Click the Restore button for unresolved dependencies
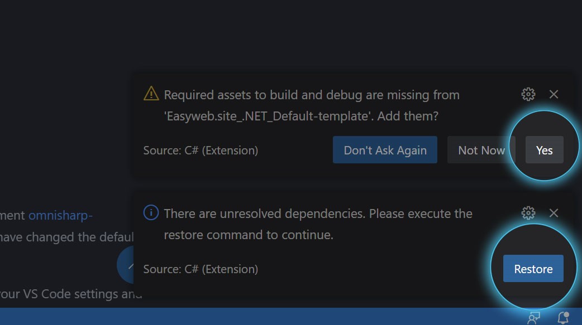 coord(533,269)
